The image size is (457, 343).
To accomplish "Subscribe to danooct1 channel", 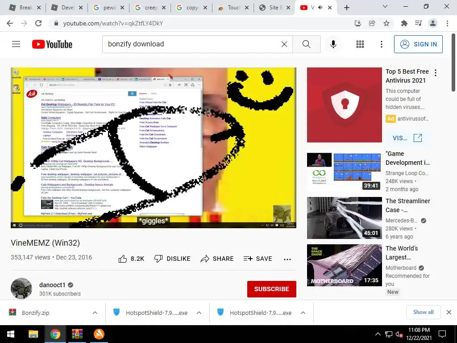I will coord(272,289).
